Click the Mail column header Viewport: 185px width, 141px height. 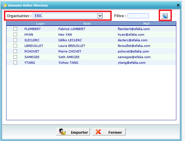146,24
